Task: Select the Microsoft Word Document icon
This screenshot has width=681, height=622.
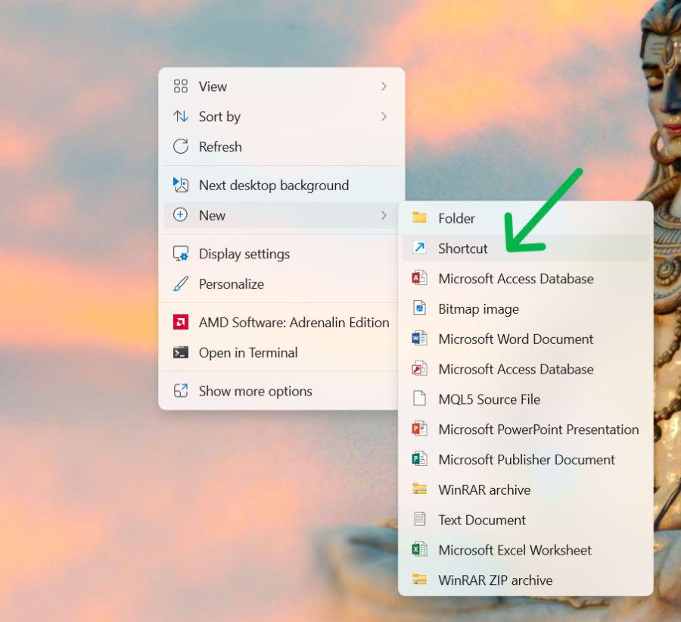Action: pyautogui.click(x=419, y=339)
